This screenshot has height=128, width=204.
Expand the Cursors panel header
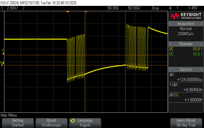[186, 69]
